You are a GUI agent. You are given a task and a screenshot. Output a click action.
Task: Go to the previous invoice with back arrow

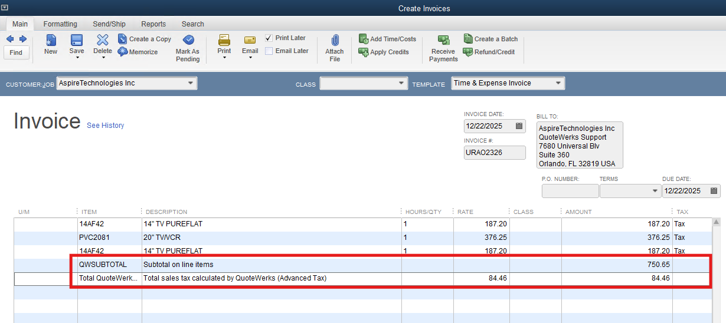pyautogui.click(x=10, y=39)
